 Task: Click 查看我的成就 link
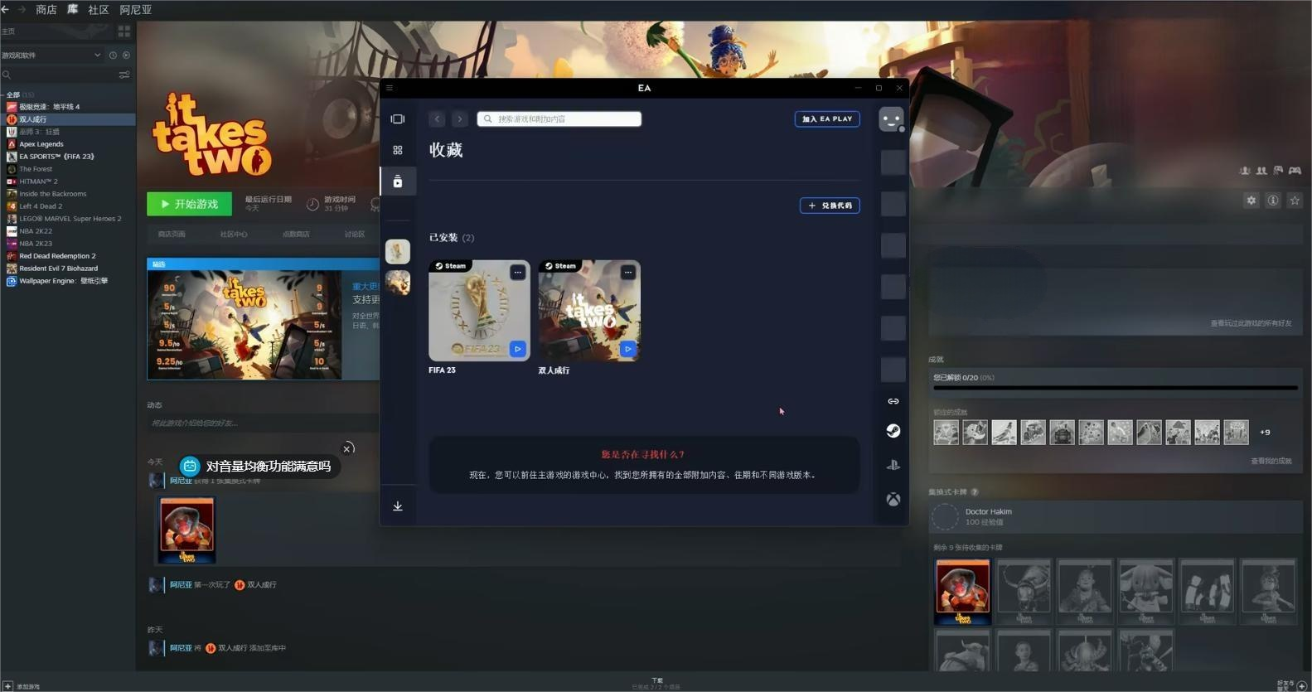[1271, 461]
